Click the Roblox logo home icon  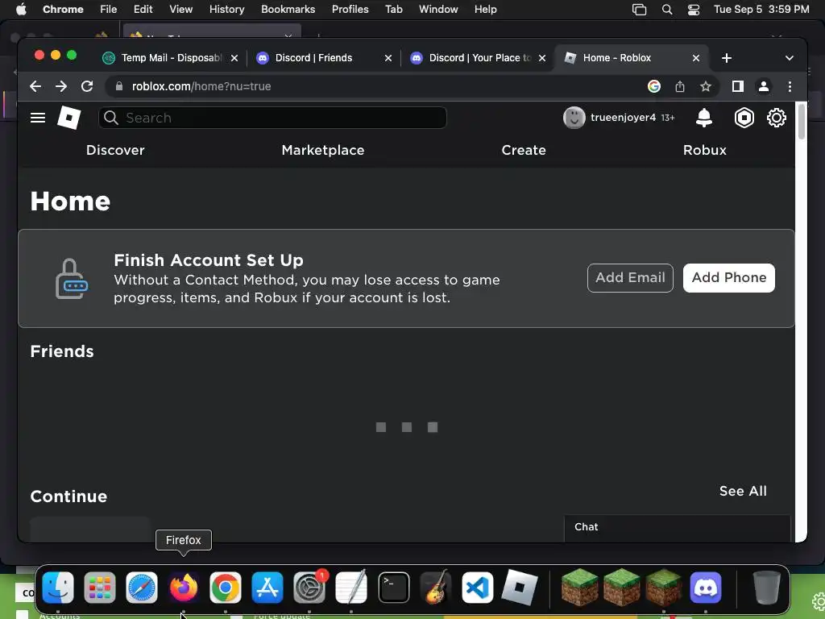coord(69,118)
